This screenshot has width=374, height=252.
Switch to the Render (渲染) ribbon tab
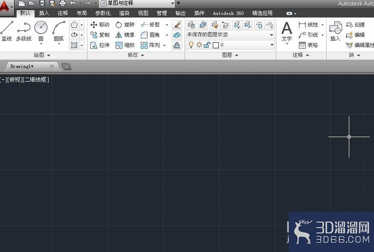(x=124, y=13)
